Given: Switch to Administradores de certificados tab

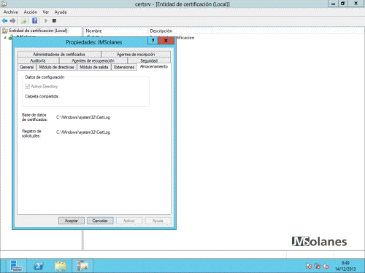Looking at the screenshot, I should (59, 55).
